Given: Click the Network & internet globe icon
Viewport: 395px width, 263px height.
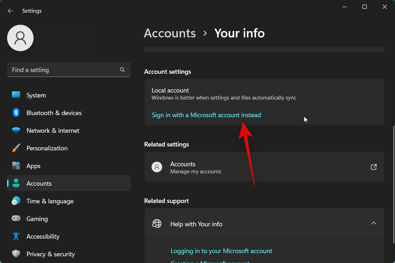Looking at the screenshot, I should click(x=16, y=130).
